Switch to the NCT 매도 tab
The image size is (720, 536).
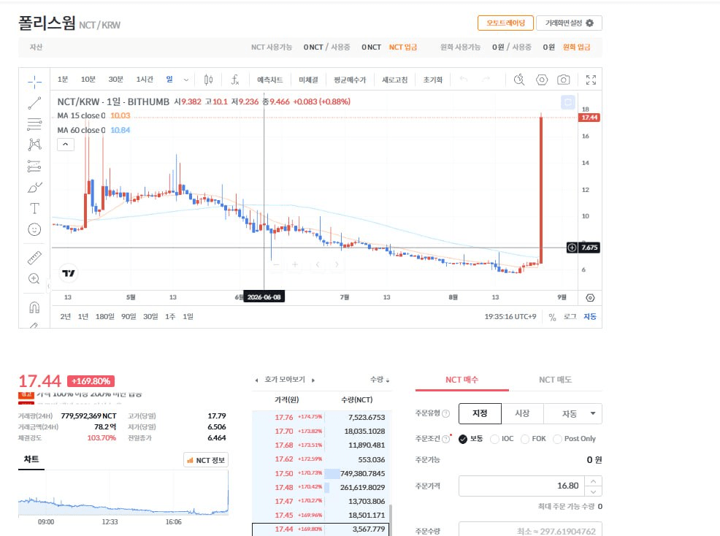(x=555, y=380)
